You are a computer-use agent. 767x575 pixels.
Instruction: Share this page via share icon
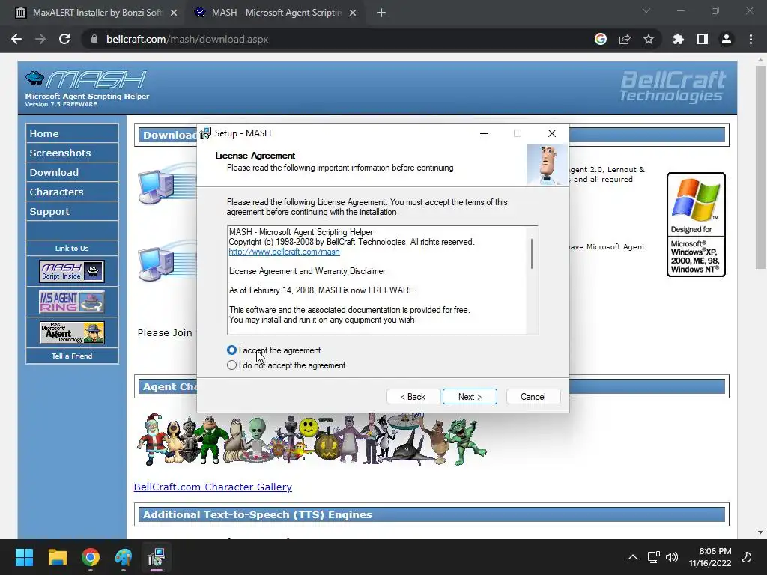click(625, 39)
